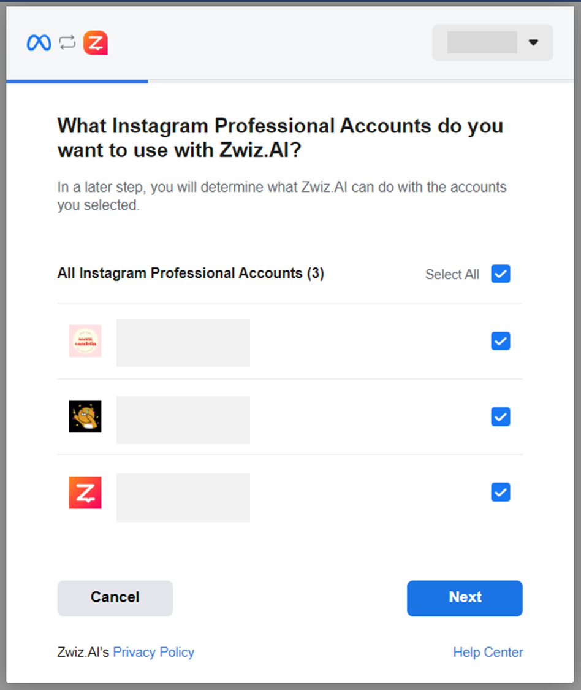The width and height of the screenshot is (581, 690).
Task: Open Zwiz.AI's Privacy Policy
Action: click(x=153, y=652)
